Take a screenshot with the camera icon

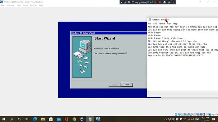pyautogui.click(x=165, y=2)
